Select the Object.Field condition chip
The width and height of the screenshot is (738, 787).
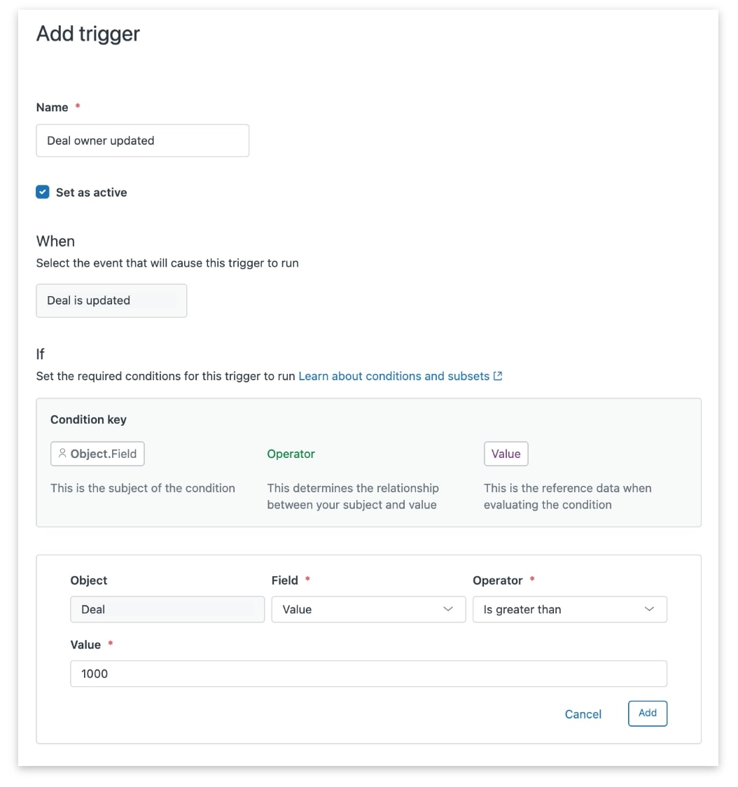coord(97,454)
